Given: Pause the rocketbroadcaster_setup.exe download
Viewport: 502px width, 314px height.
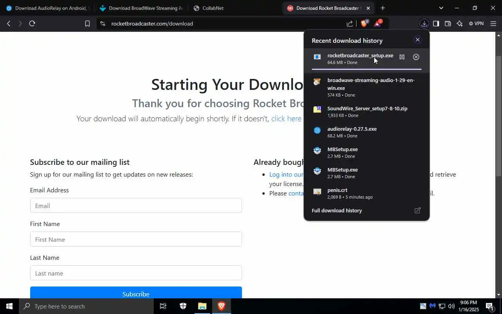Looking at the screenshot, I should [x=402, y=57].
